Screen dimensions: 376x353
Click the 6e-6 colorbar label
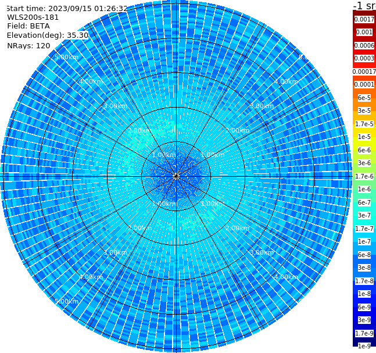(x=364, y=150)
